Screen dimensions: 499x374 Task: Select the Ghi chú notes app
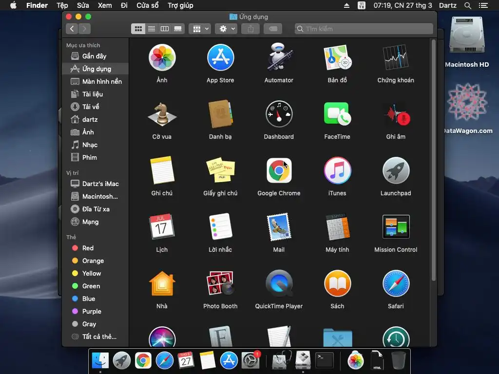[162, 170]
